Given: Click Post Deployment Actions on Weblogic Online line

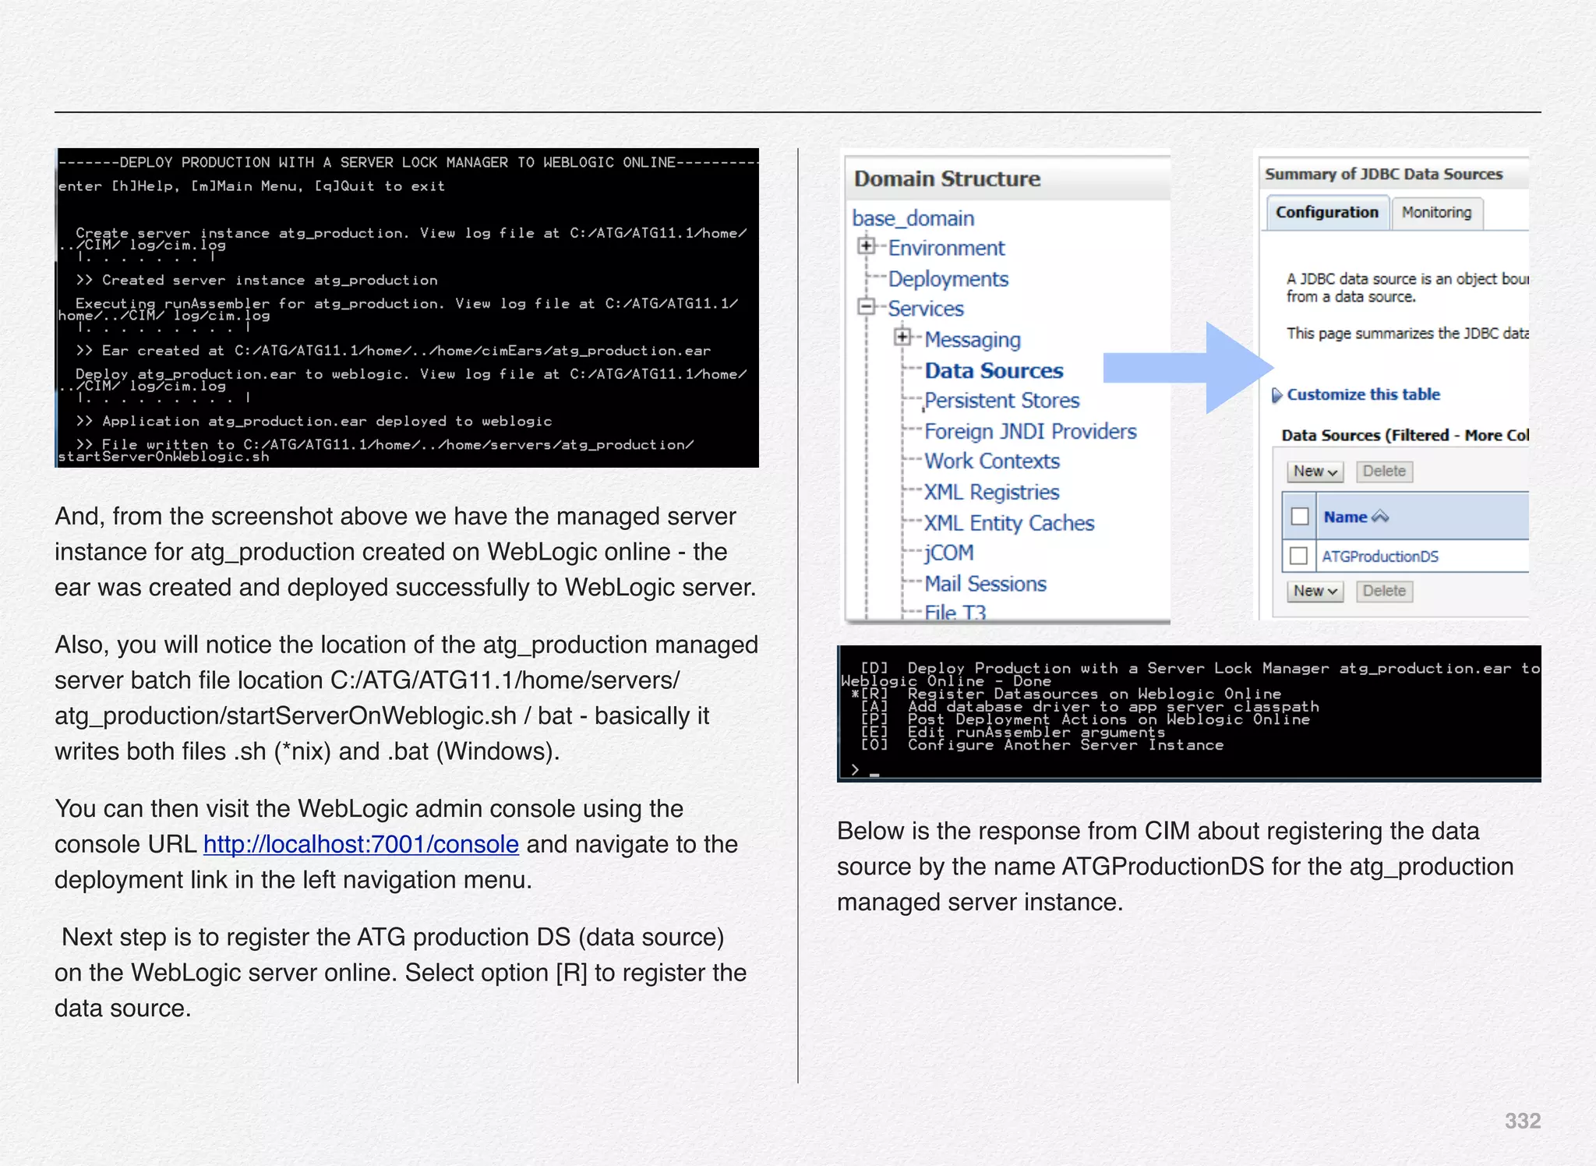Looking at the screenshot, I should (x=1085, y=719).
